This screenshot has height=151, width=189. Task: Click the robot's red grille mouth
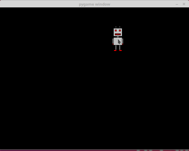pyautogui.click(x=118, y=34)
